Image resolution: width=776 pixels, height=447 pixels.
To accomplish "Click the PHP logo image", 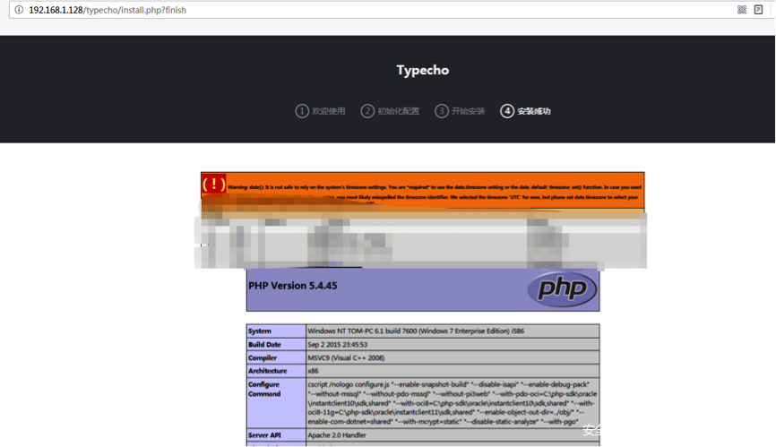I will pos(562,289).
